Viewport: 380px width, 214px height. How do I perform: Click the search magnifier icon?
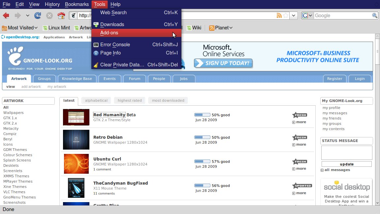(x=375, y=16)
